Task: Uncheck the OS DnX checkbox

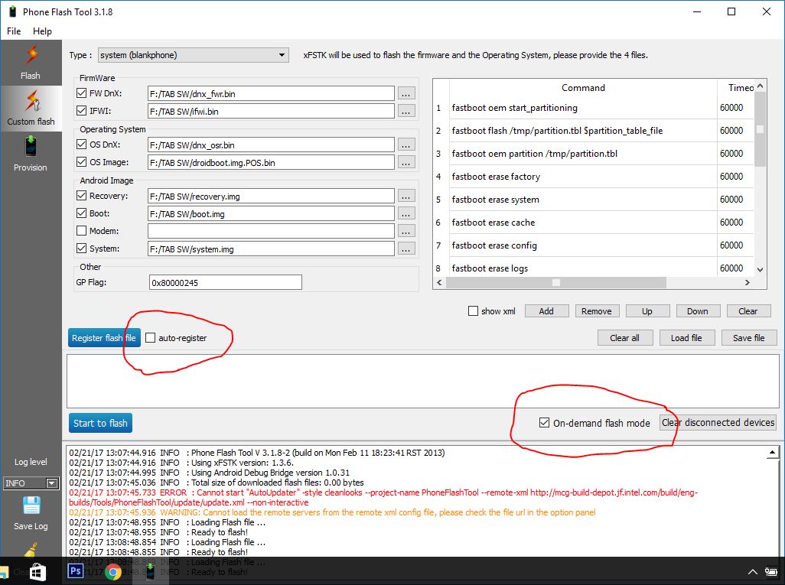Action: (x=82, y=144)
